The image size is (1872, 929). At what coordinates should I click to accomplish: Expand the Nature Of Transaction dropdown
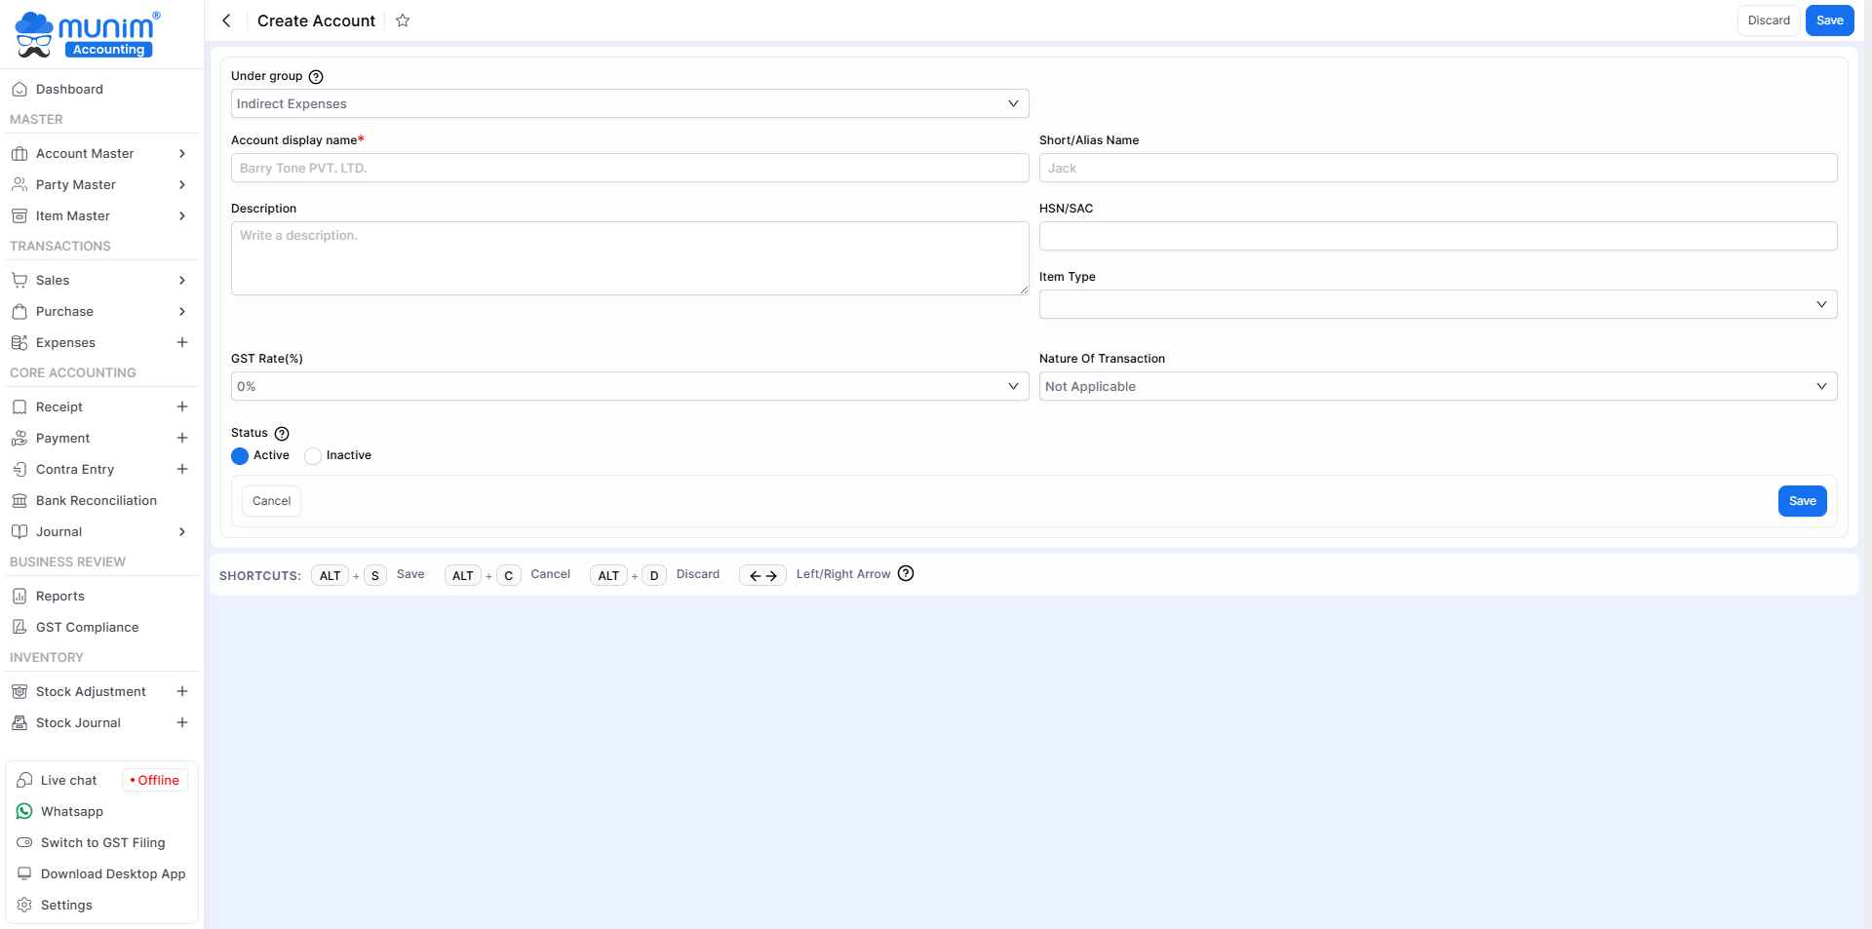pyautogui.click(x=1437, y=386)
